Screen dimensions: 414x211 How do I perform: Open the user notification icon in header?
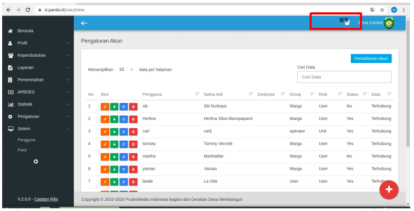tap(345, 21)
